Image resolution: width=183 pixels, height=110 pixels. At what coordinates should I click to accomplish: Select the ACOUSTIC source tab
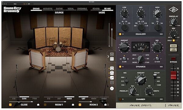(x=48, y=9)
